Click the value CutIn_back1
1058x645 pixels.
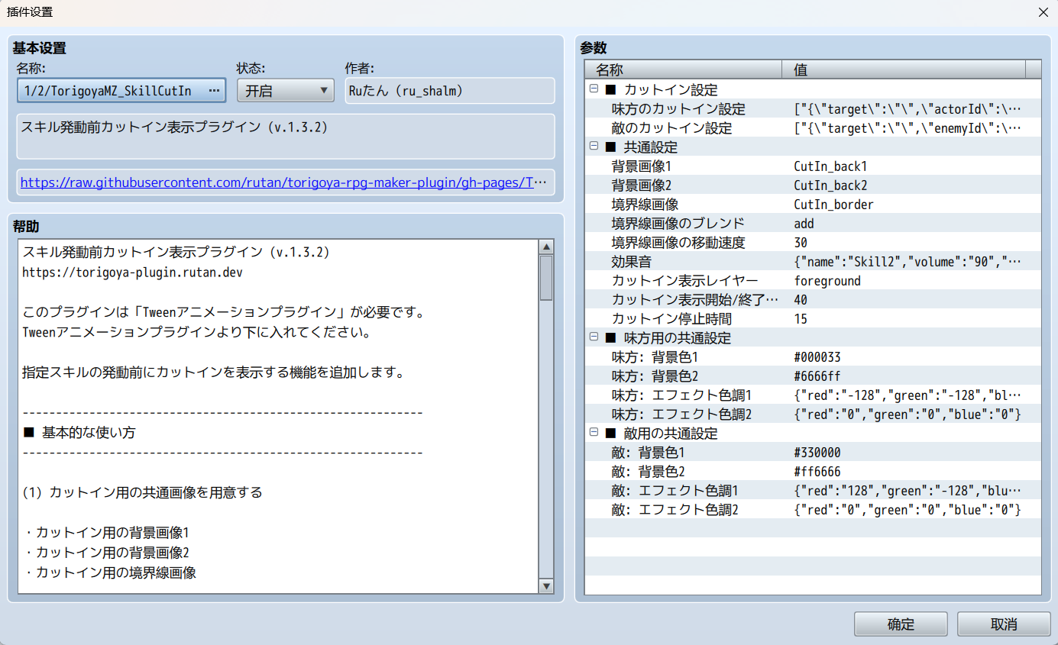click(830, 166)
